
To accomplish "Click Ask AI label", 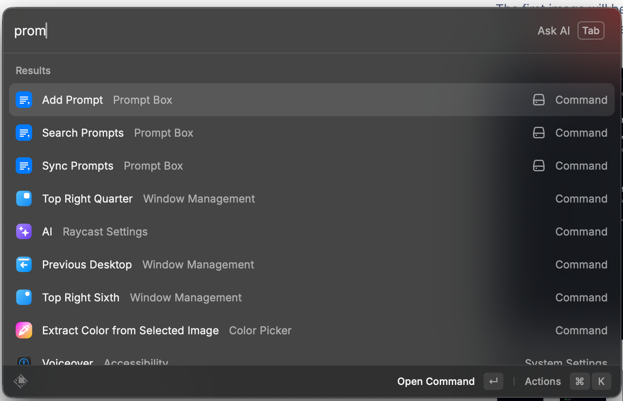I will coord(554,31).
